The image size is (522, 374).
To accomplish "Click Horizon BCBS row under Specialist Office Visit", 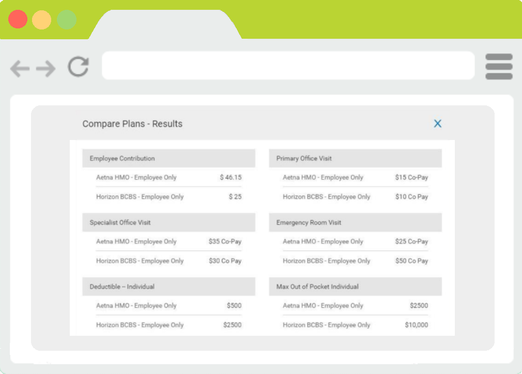I will (169, 261).
